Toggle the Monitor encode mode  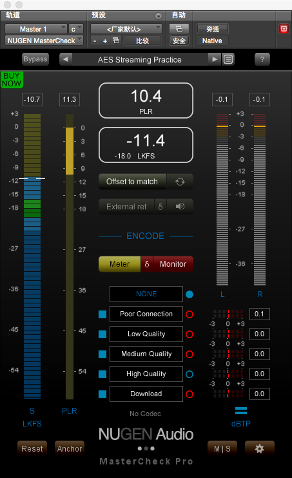tap(173, 264)
